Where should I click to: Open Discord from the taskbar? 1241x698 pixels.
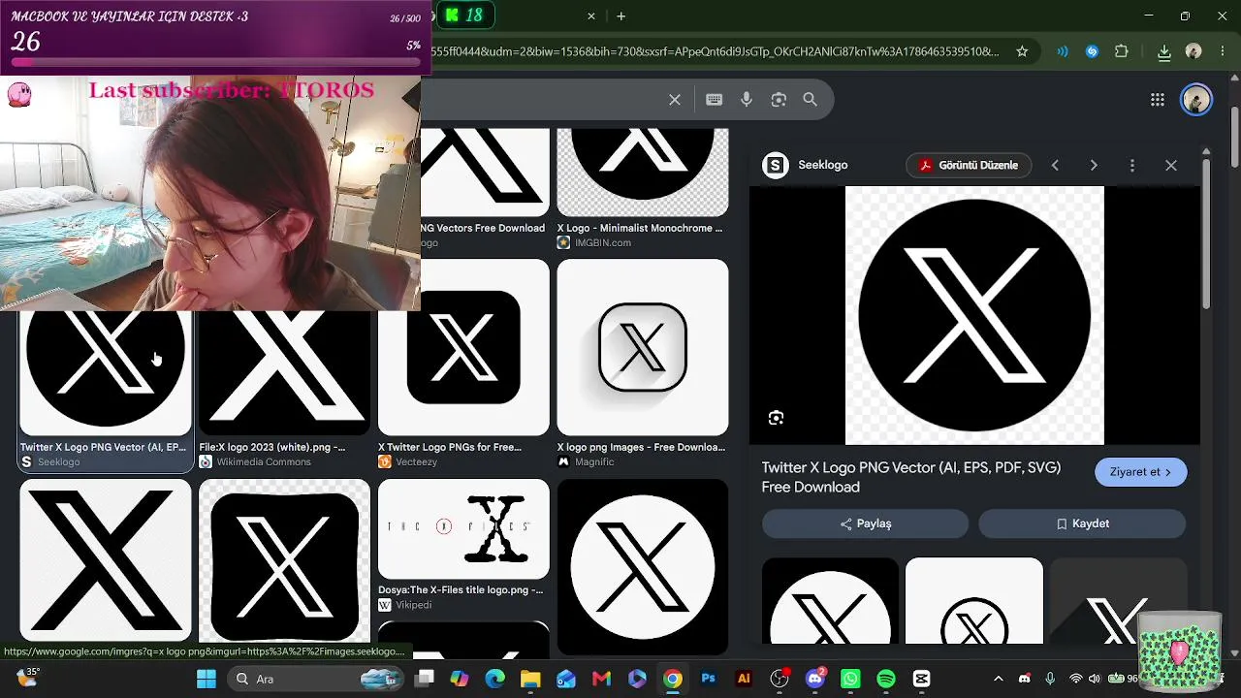click(815, 679)
